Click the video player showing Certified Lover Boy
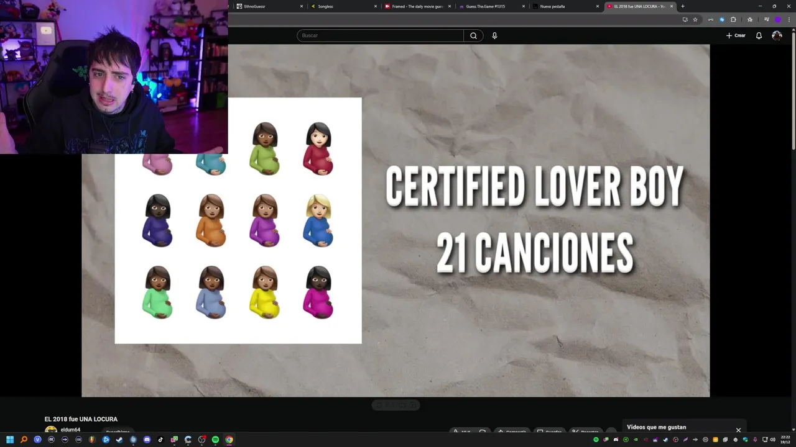The width and height of the screenshot is (796, 447). (x=396, y=220)
